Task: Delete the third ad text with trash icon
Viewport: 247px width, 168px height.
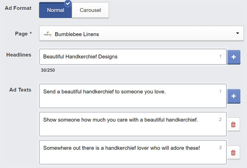Action: point(233,152)
